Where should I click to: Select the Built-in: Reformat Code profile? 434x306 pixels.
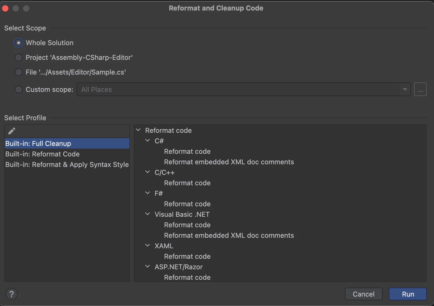[42, 154]
